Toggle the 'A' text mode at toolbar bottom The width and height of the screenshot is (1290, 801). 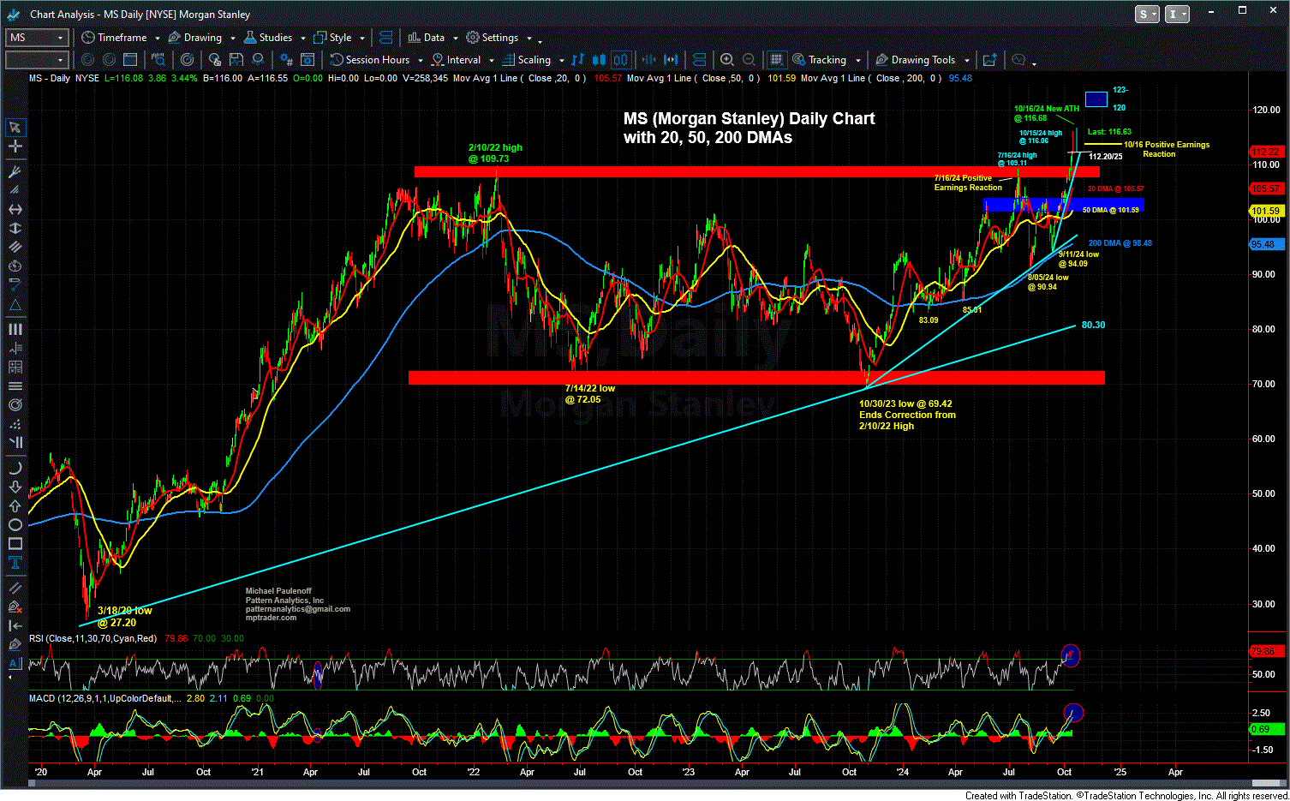click(15, 663)
